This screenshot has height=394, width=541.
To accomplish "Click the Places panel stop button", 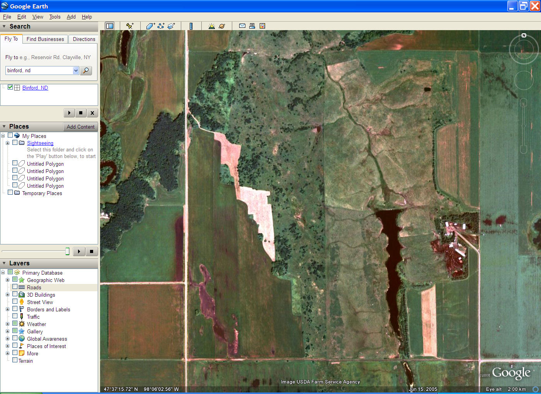I will [92, 251].
